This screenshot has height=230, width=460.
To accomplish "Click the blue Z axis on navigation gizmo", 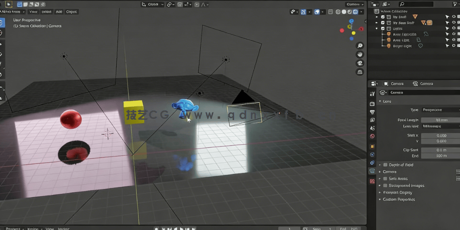I will point(351,21).
